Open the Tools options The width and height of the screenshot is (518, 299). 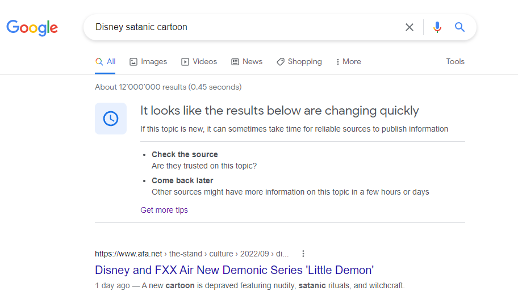click(x=455, y=61)
